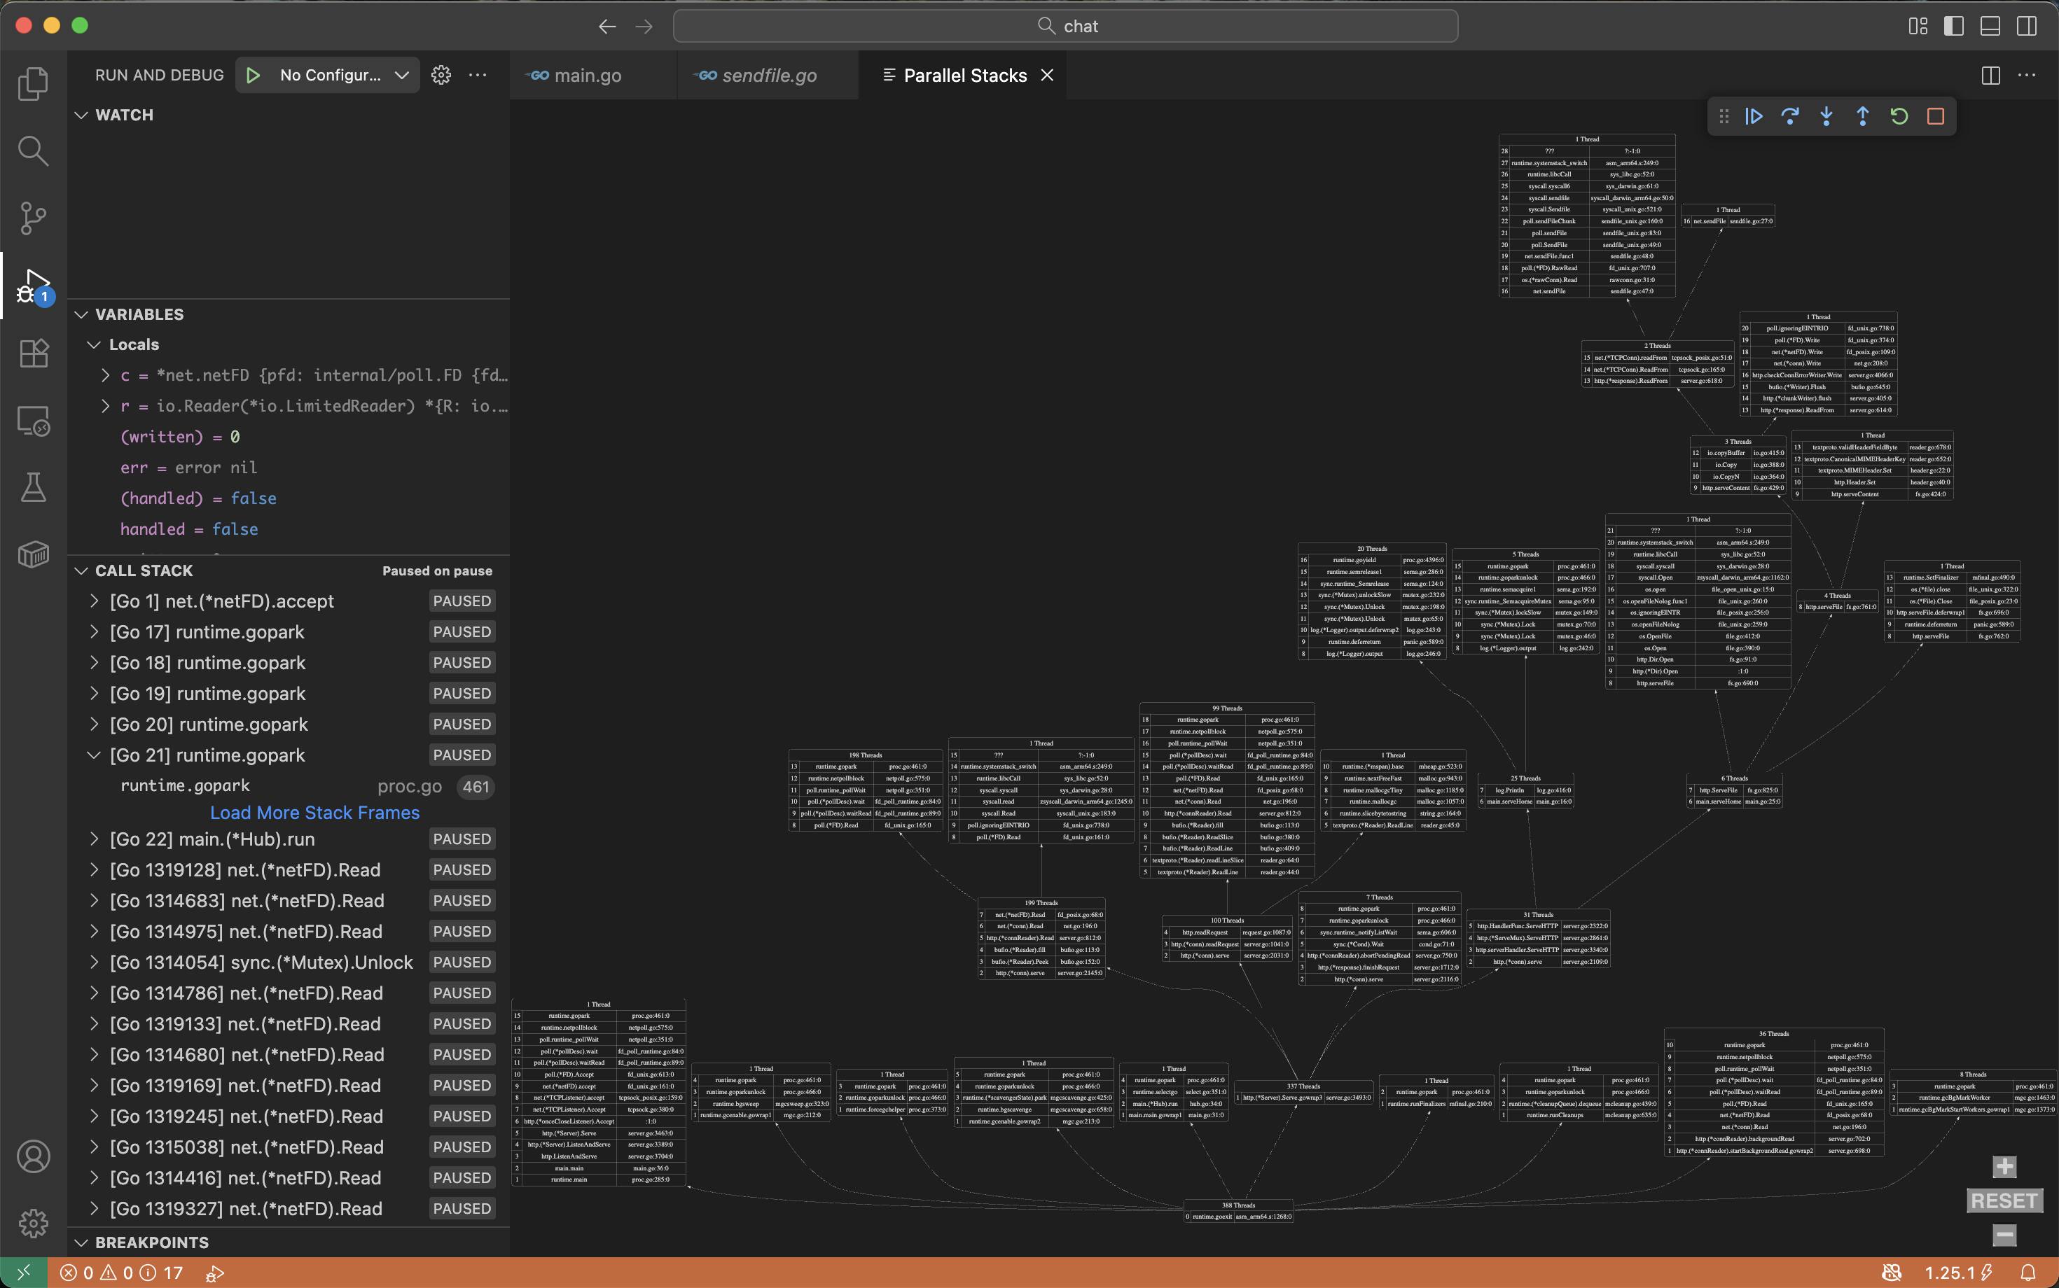Image resolution: width=2059 pixels, height=1288 pixels.
Task: Restart the debug session
Action: click(x=1899, y=117)
